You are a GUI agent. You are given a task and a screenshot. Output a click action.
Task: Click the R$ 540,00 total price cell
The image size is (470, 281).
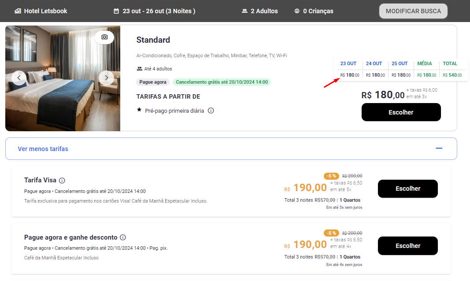pyautogui.click(x=452, y=75)
